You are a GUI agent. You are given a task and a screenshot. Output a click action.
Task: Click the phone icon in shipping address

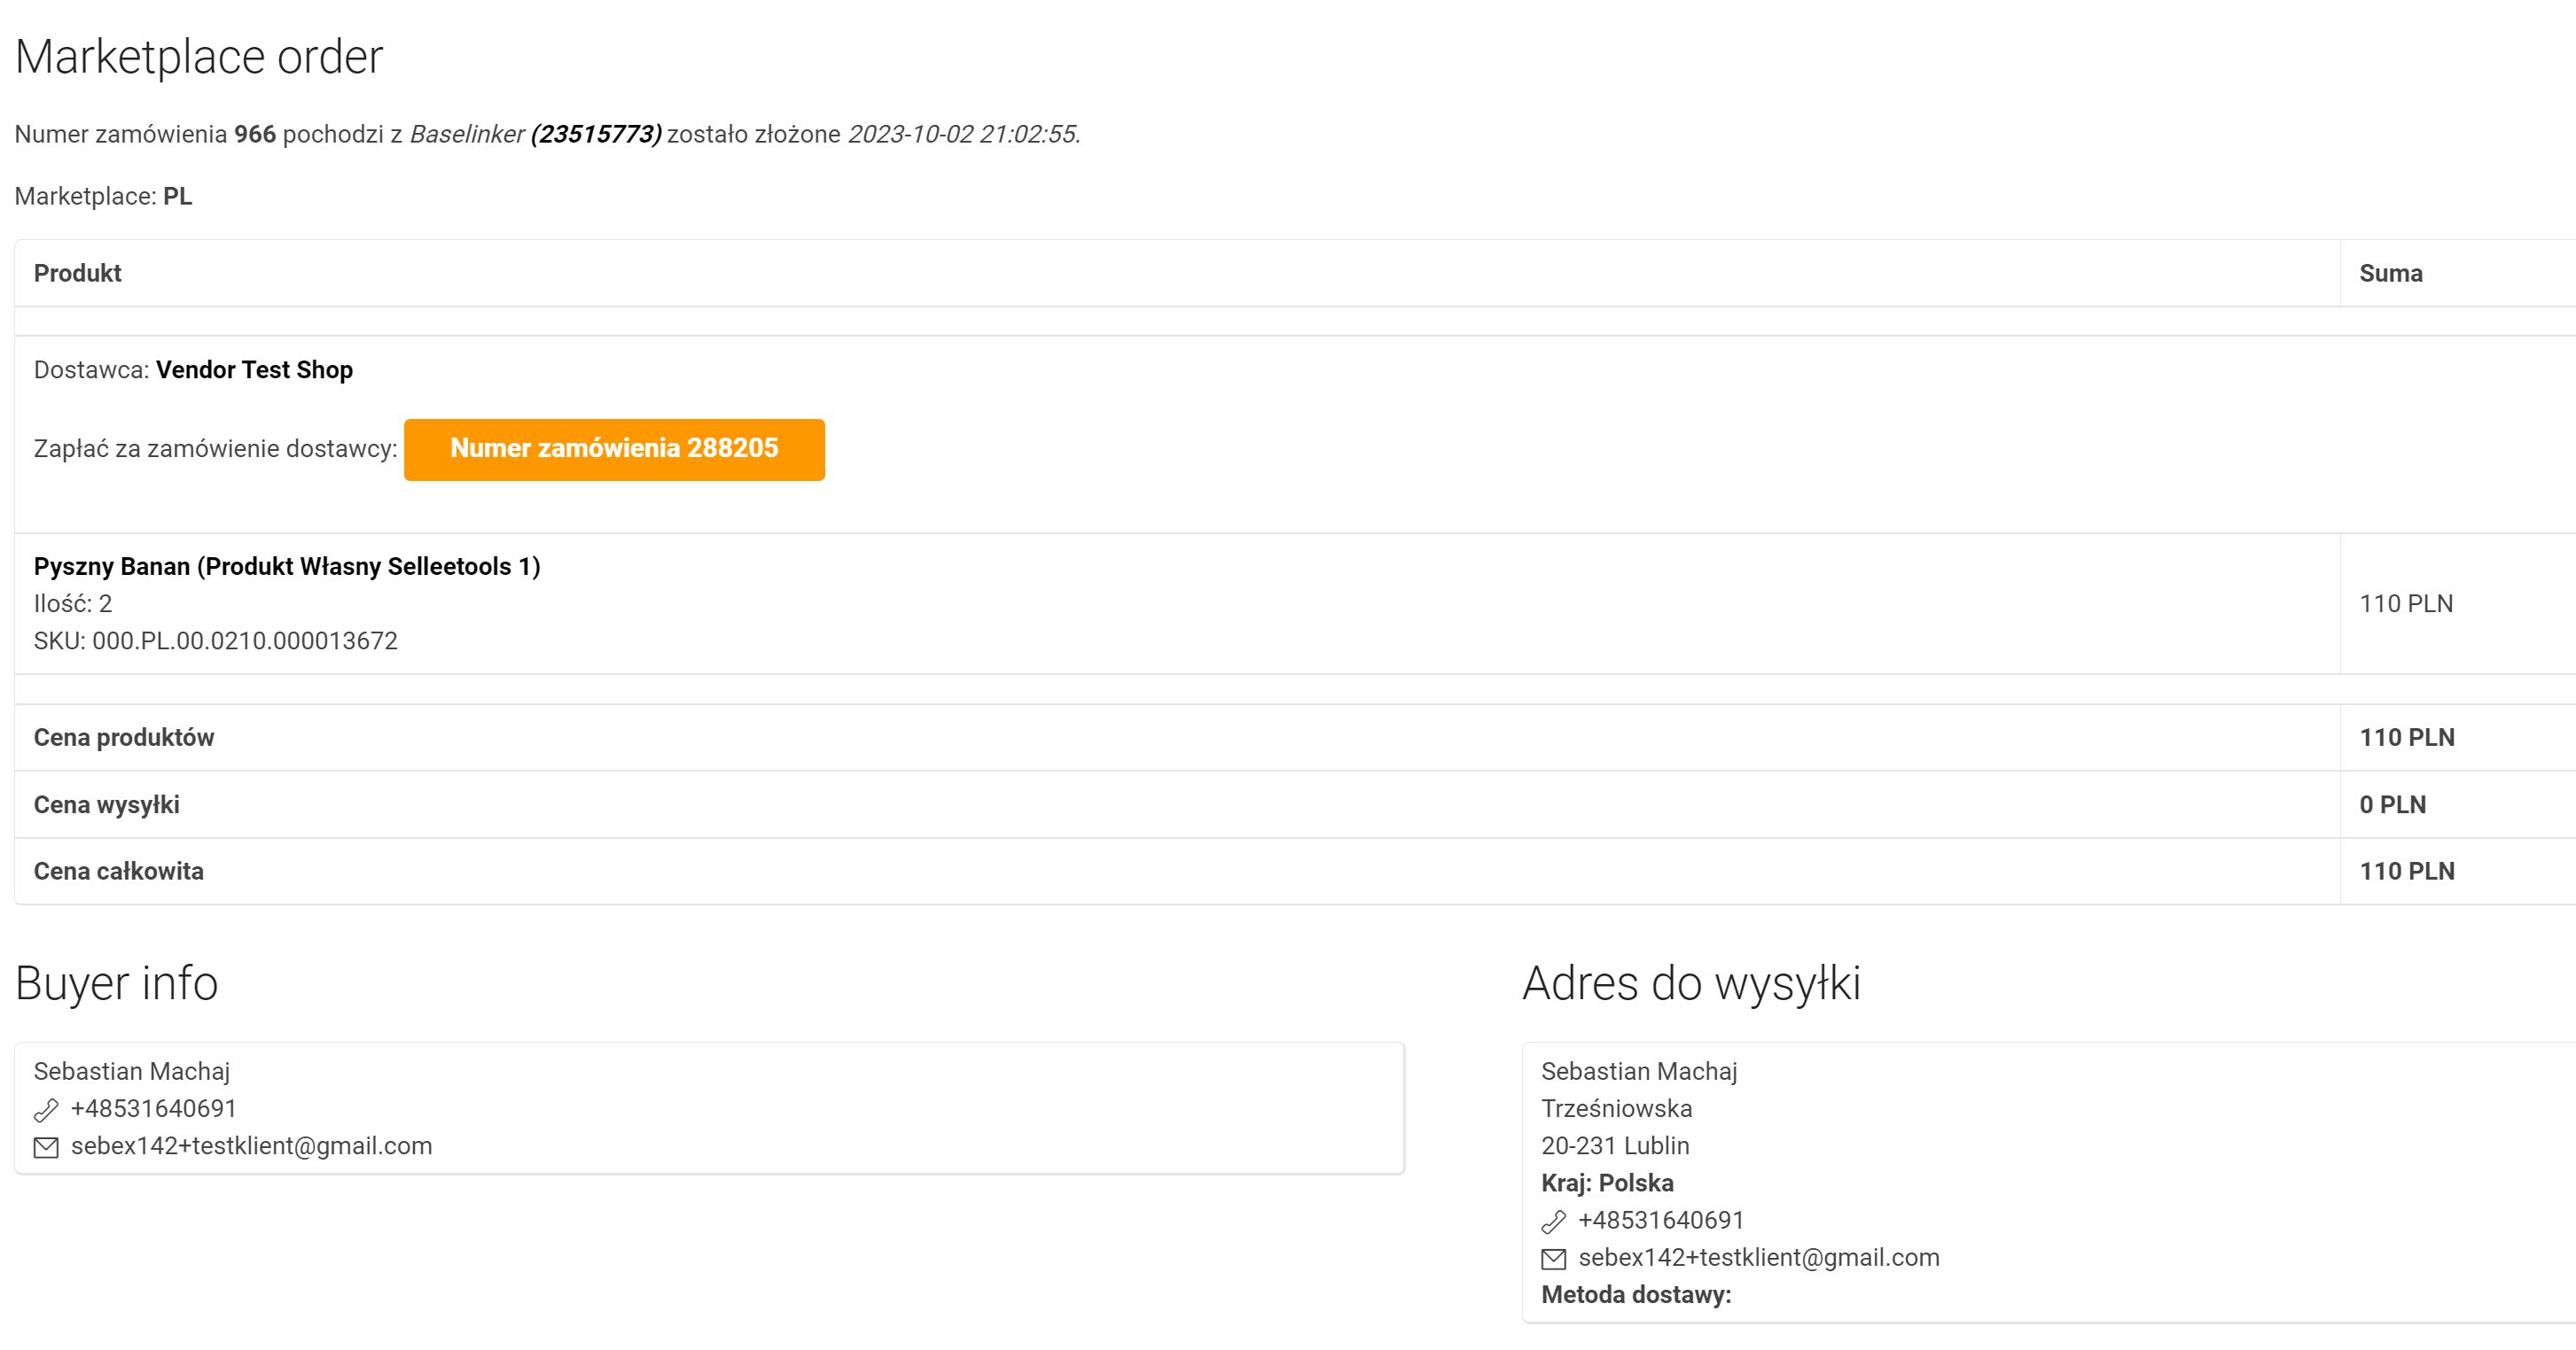pos(1553,1222)
